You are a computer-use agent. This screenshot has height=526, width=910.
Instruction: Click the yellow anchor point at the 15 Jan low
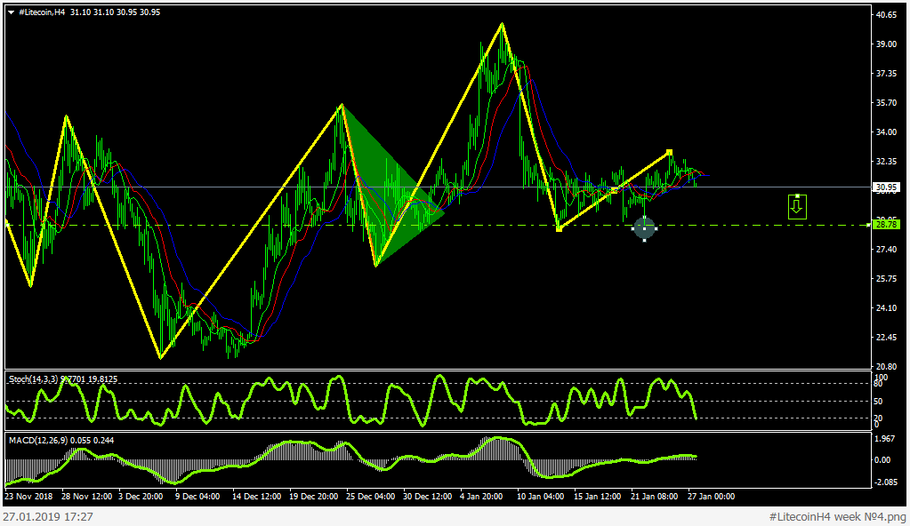pos(559,229)
